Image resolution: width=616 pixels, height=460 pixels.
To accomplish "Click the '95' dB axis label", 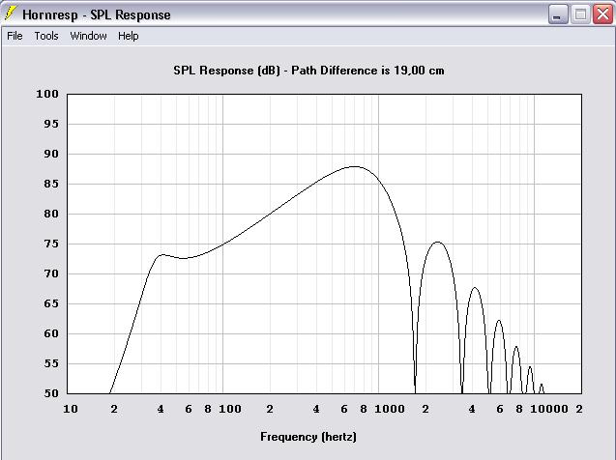I will [51, 124].
